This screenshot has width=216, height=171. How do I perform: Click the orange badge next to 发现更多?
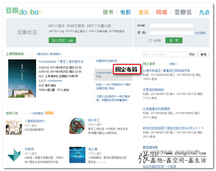50,113
